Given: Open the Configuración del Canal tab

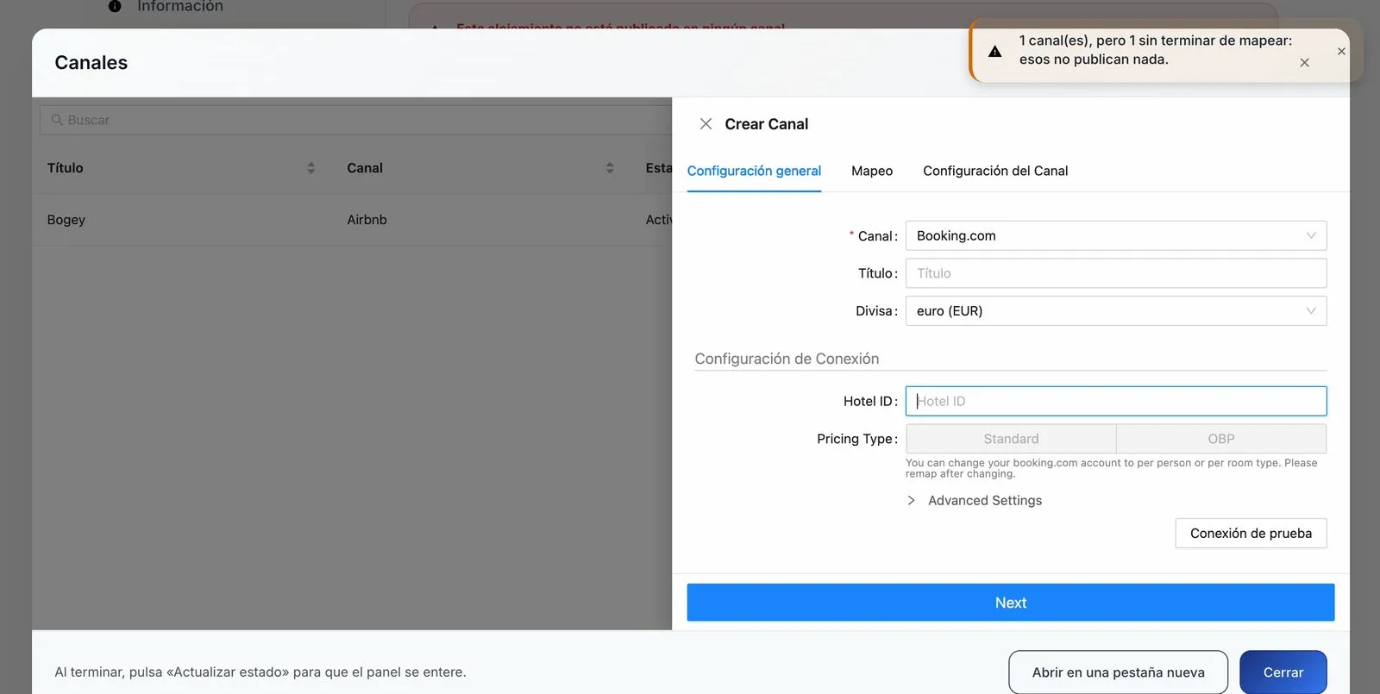Looking at the screenshot, I should pyautogui.click(x=995, y=171).
